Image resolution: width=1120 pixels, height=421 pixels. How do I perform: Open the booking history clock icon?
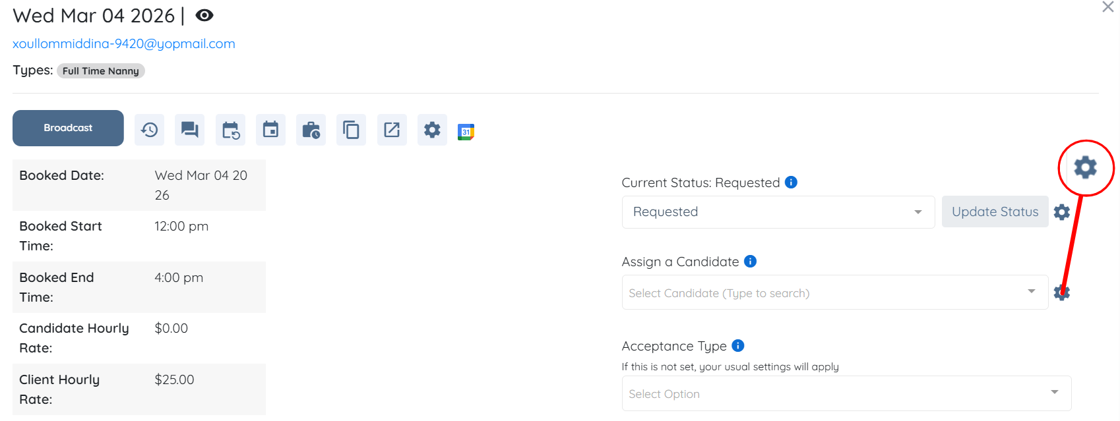[x=150, y=130]
